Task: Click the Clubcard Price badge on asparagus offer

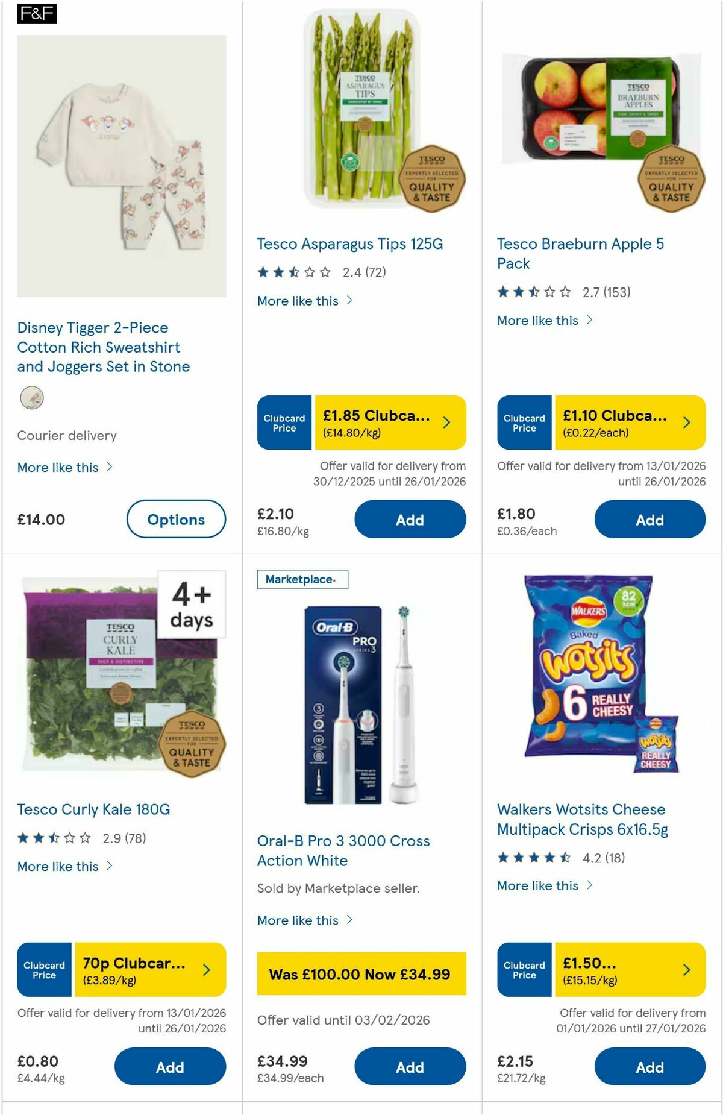Action: point(284,422)
